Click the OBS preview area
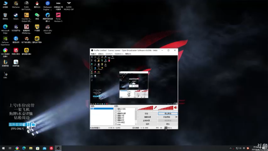This screenshot has width=268, height=151. (134, 80)
